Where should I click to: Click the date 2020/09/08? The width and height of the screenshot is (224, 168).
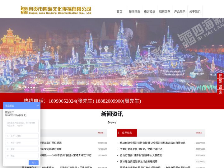point(200,143)
